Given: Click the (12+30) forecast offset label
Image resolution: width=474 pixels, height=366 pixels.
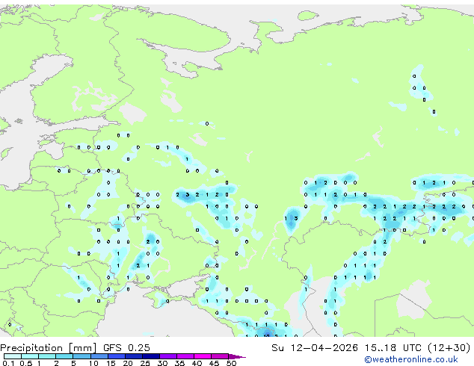Looking at the screenshot, I should click(449, 348).
